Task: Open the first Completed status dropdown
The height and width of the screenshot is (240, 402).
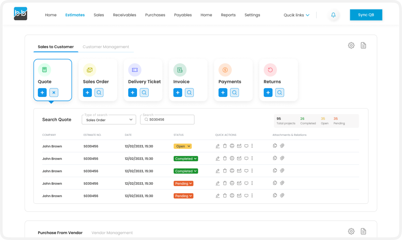Action: (x=186, y=159)
